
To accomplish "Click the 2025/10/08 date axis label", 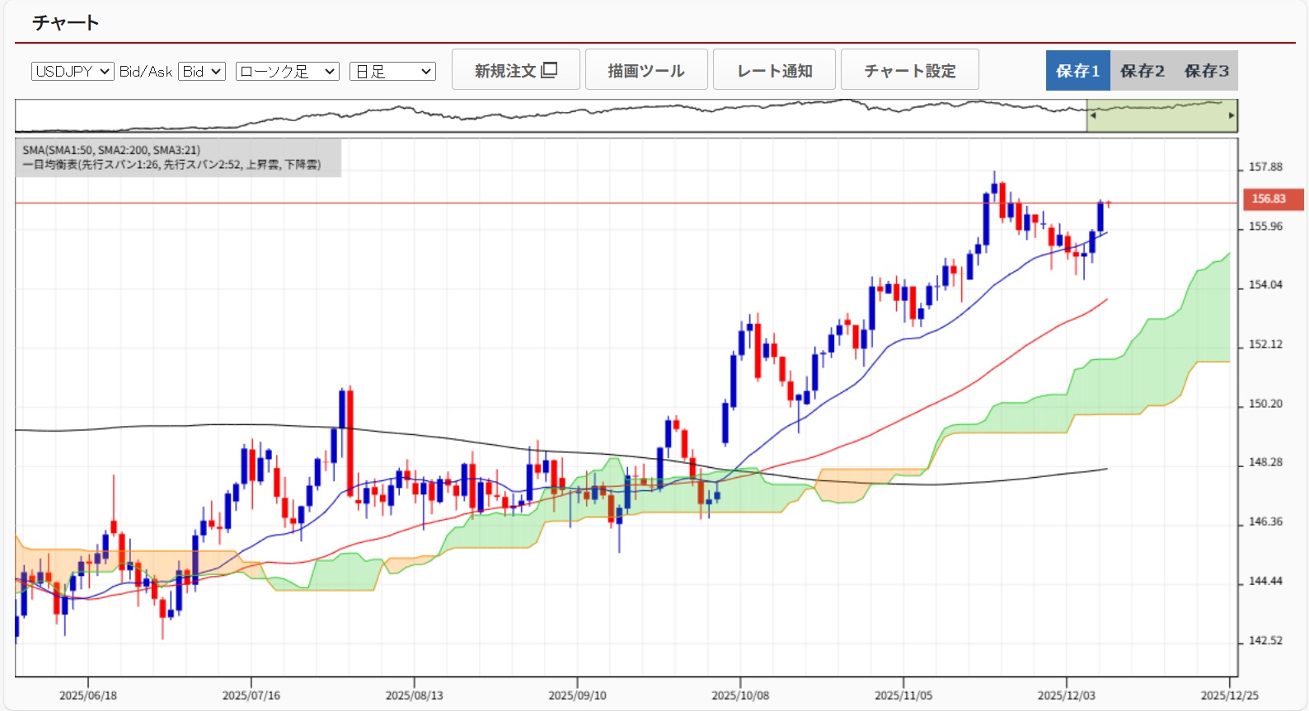I will pos(740,695).
